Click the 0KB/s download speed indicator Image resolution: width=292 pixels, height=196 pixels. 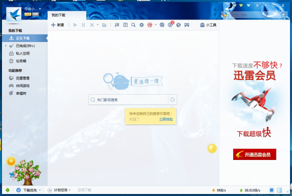click(x=219, y=191)
